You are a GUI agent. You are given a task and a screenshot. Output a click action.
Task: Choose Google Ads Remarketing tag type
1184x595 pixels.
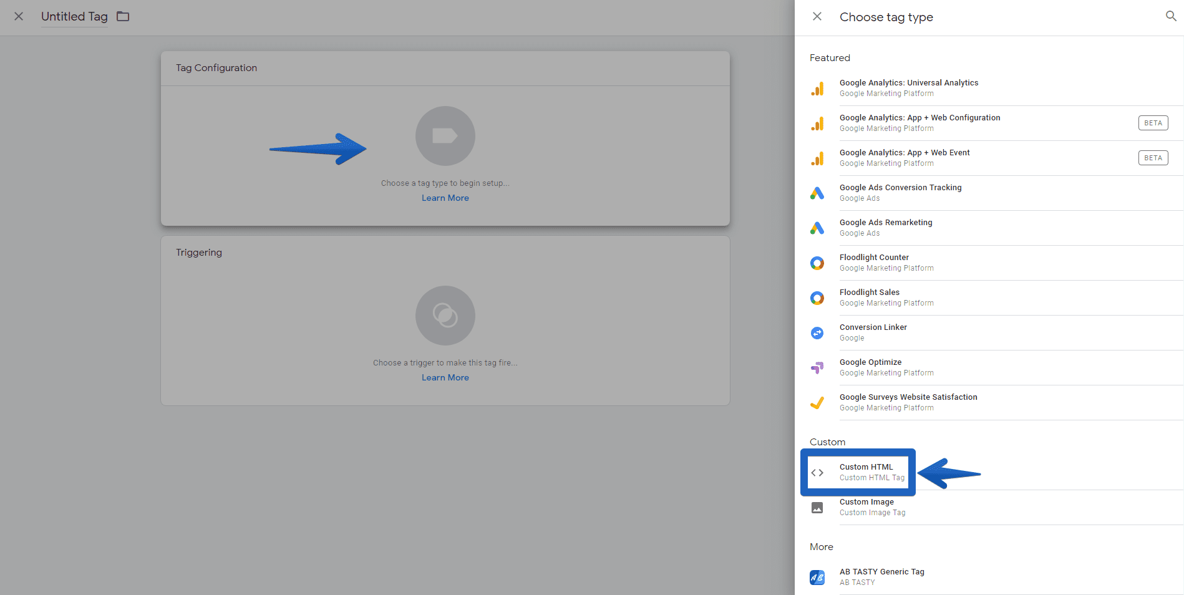[886, 228]
